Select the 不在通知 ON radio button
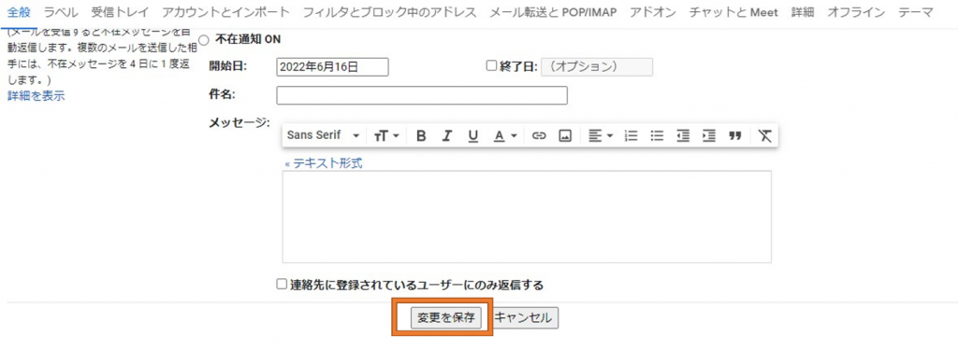The height and width of the screenshot is (350, 958). tap(204, 40)
